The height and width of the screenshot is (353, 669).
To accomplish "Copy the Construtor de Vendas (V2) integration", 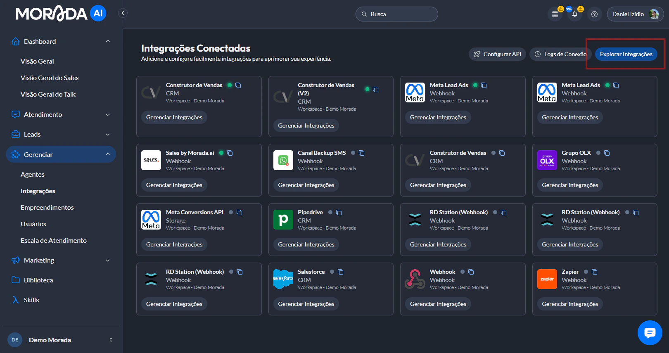I will click(x=375, y=89).
